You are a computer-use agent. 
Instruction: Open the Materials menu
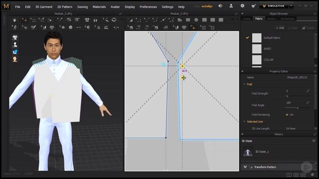pyautogui.click(x=99, y=6)
